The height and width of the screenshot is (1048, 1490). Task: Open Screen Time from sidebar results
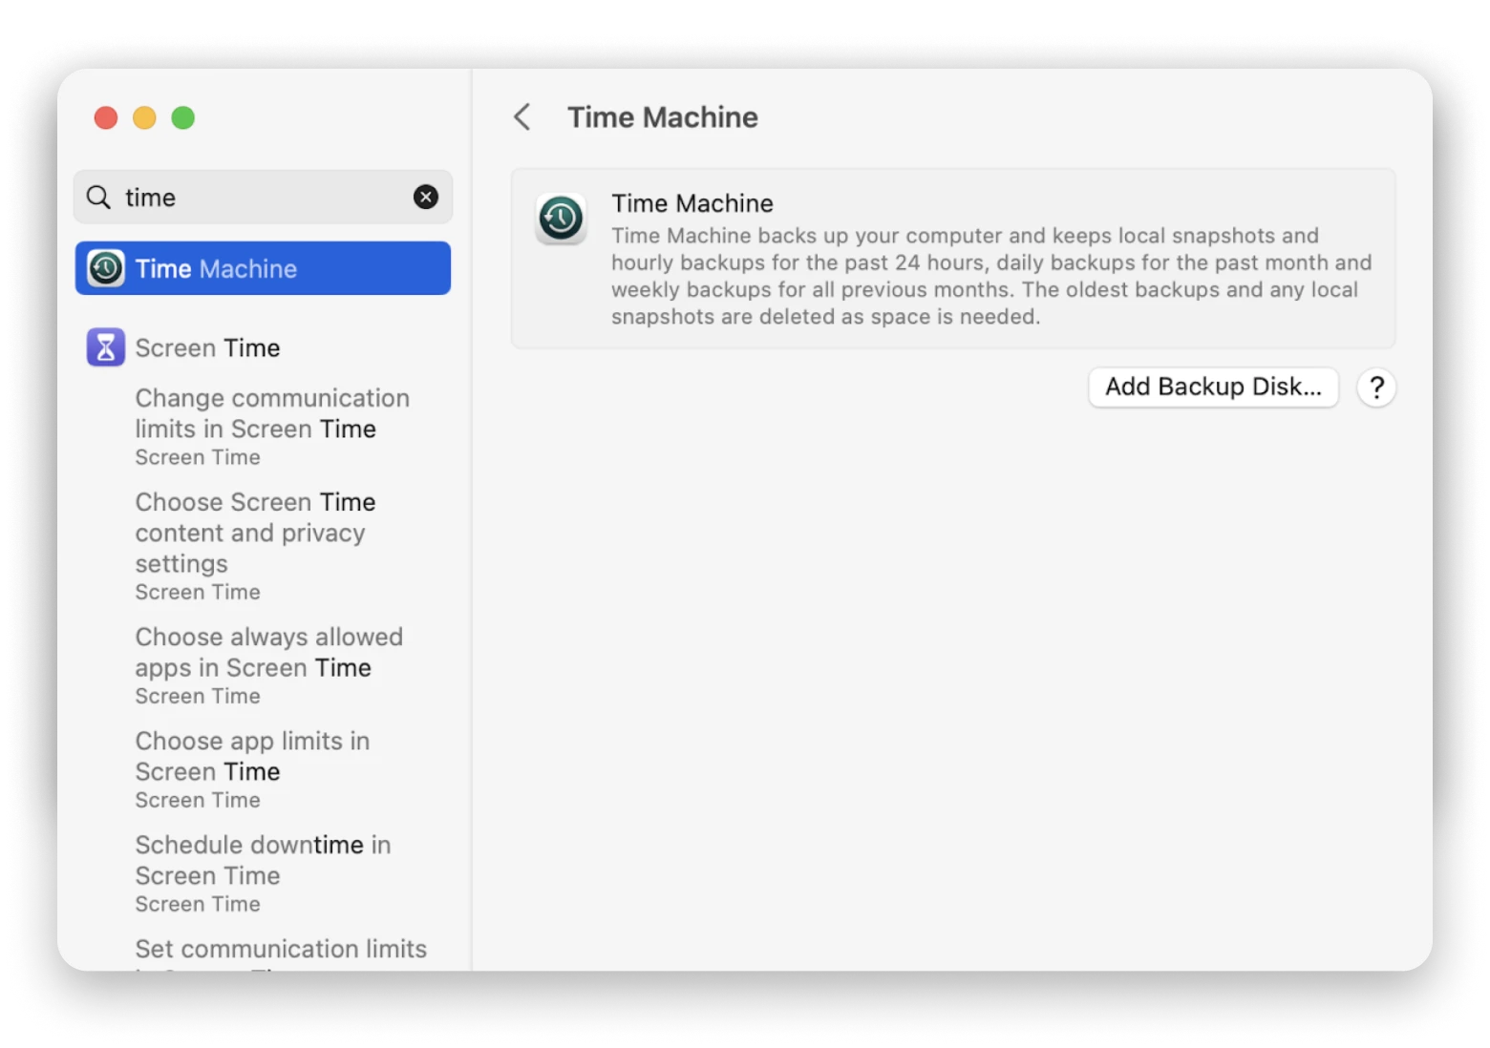pos(263,347)
